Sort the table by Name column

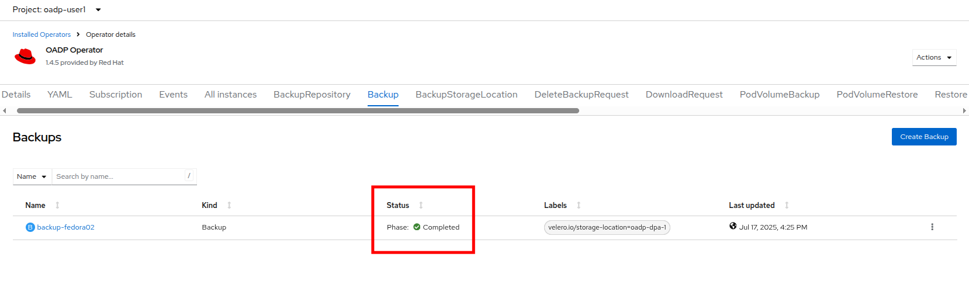(x=36, y=206)
